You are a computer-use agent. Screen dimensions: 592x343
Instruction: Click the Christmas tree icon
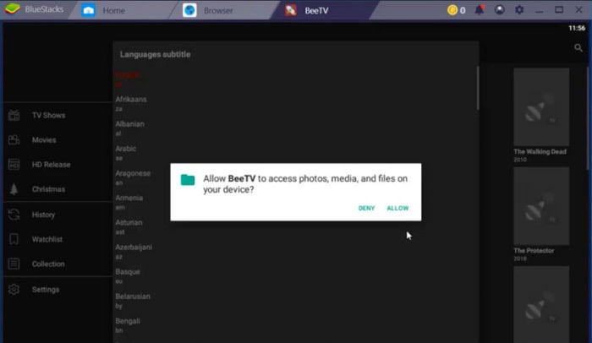(14, 189)
